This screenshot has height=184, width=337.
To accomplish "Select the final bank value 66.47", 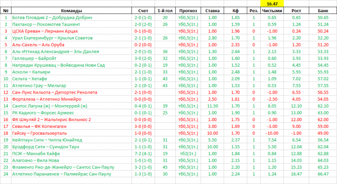I will click(323, 174).
